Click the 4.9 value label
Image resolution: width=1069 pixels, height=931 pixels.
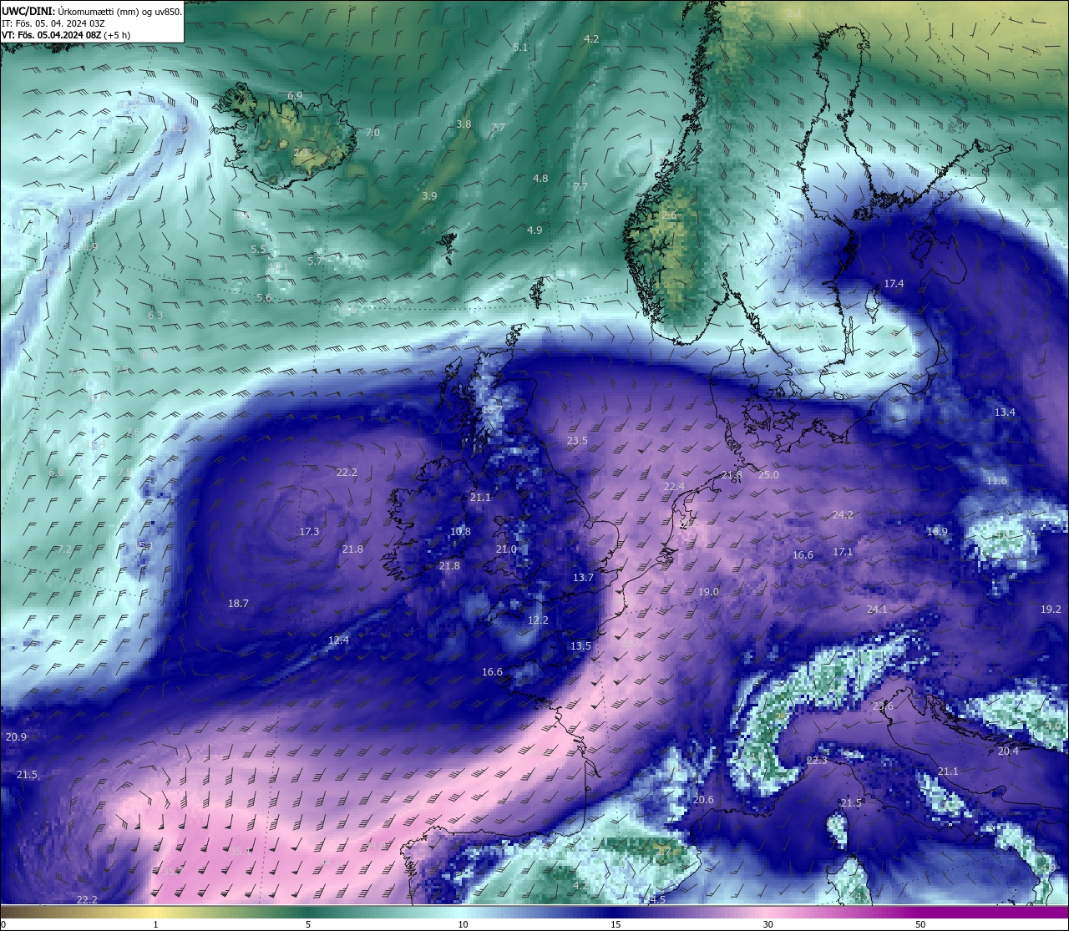point(534,230)
